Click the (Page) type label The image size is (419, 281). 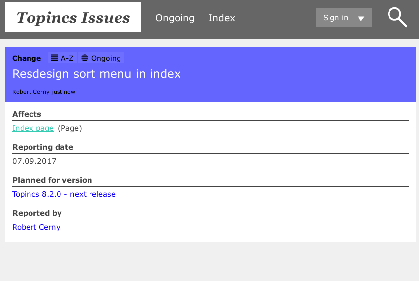[x=70, y=128]
